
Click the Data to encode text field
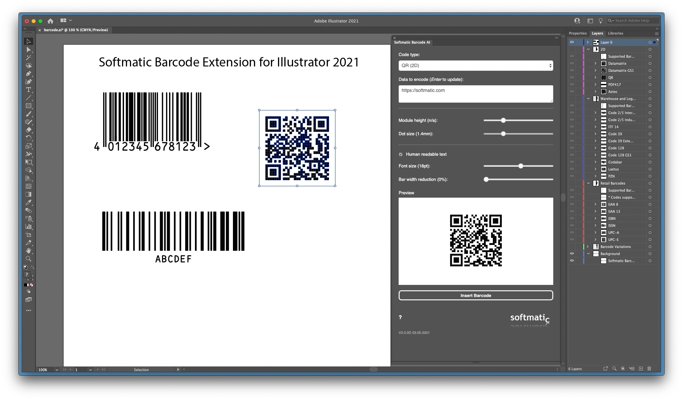click(476, 94)
